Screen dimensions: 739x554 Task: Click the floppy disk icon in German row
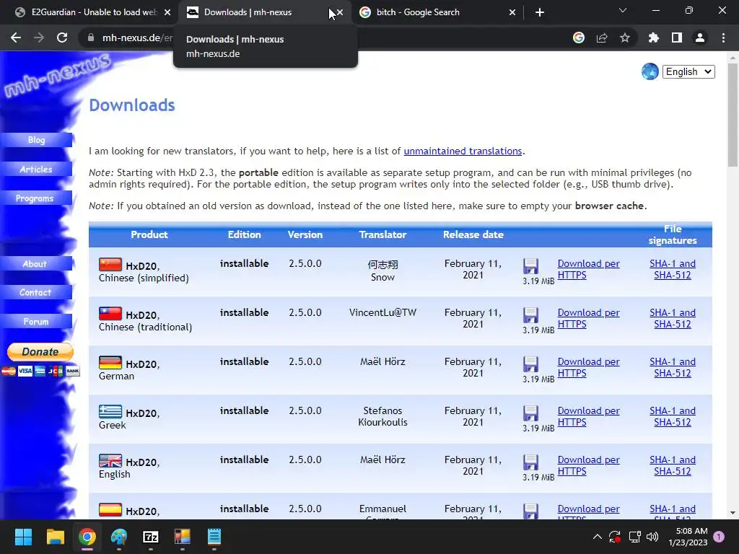[x=530, y=364]
